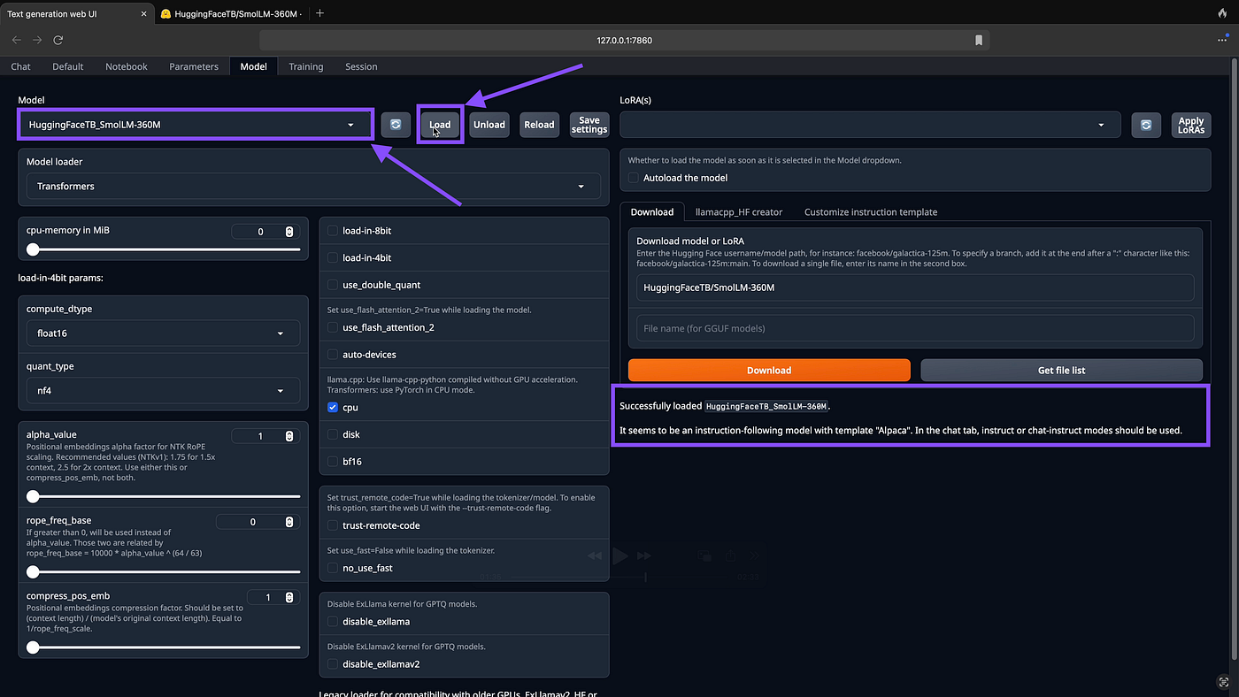Switch to the Chat tab
1239x697 pixels.
click(x=20, y=66)
